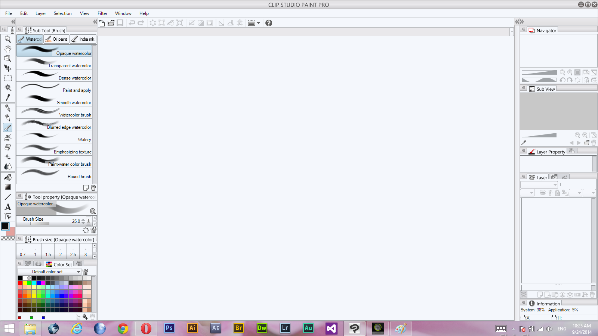This screenshot has height=336, width=598.
Task: Open the Default color set dropdown
Action: point(49,272)
